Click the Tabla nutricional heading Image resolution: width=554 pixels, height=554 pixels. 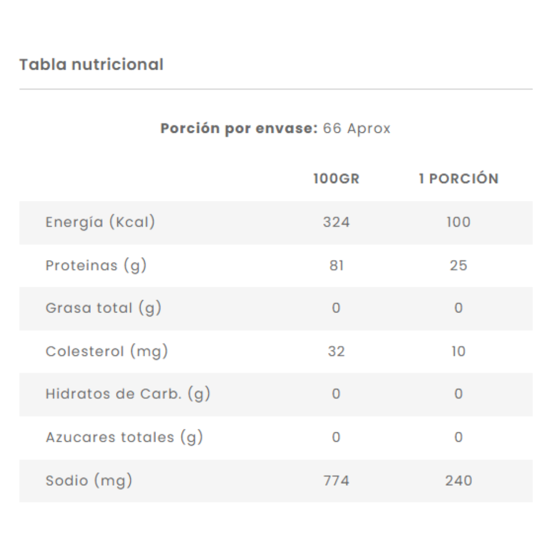point(91,65)
